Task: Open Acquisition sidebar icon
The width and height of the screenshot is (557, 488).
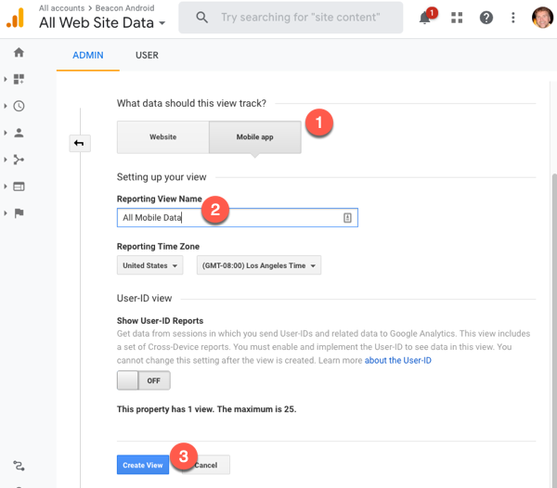Action: click(x=19, y=160)
